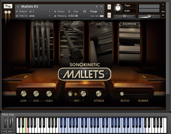Click the ATTACK knob
Image resolution: width=171 pixels, height=134 pixels.
(x=98, y=94)
